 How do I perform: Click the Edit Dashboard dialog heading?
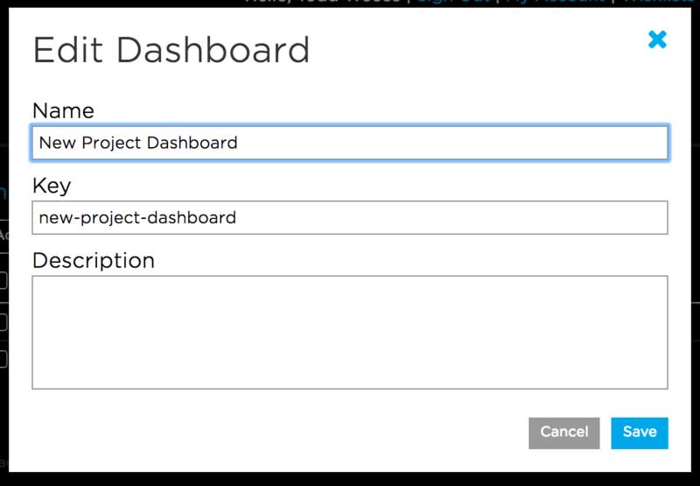(171, 50)
